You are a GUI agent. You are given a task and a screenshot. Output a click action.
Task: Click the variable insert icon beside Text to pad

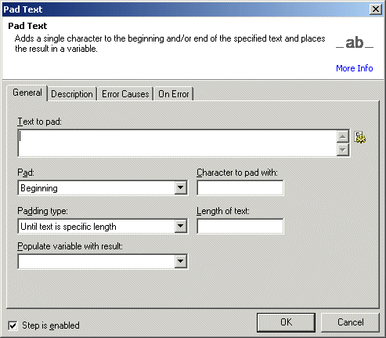pos(360,137)
